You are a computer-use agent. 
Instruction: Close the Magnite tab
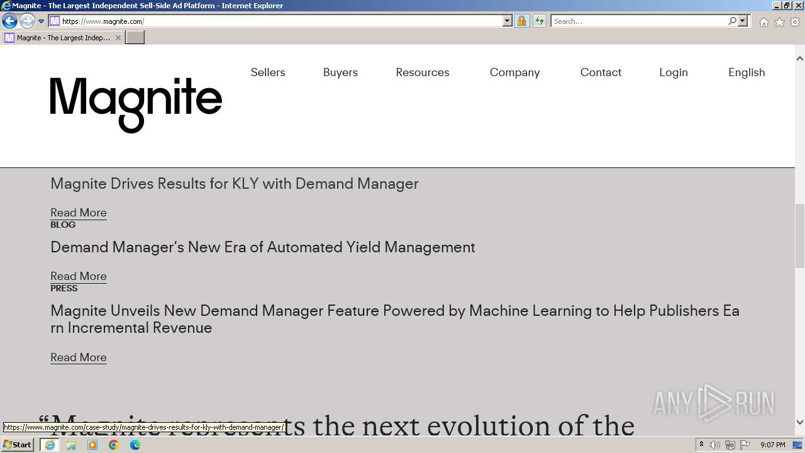[x=118, y=38]
